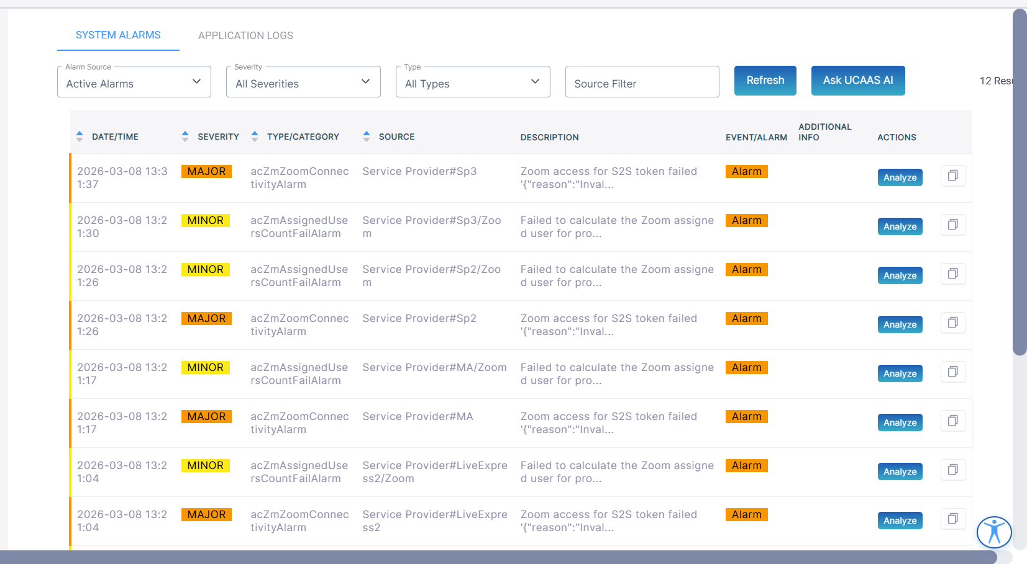Copy the LiveExpress2/Zoom minor alarm row
This screenshot has width=1027, height=564.
pos(952,470)
